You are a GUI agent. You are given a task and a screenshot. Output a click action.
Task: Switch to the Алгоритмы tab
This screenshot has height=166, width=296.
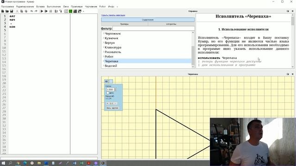click(x=171, y=24)
